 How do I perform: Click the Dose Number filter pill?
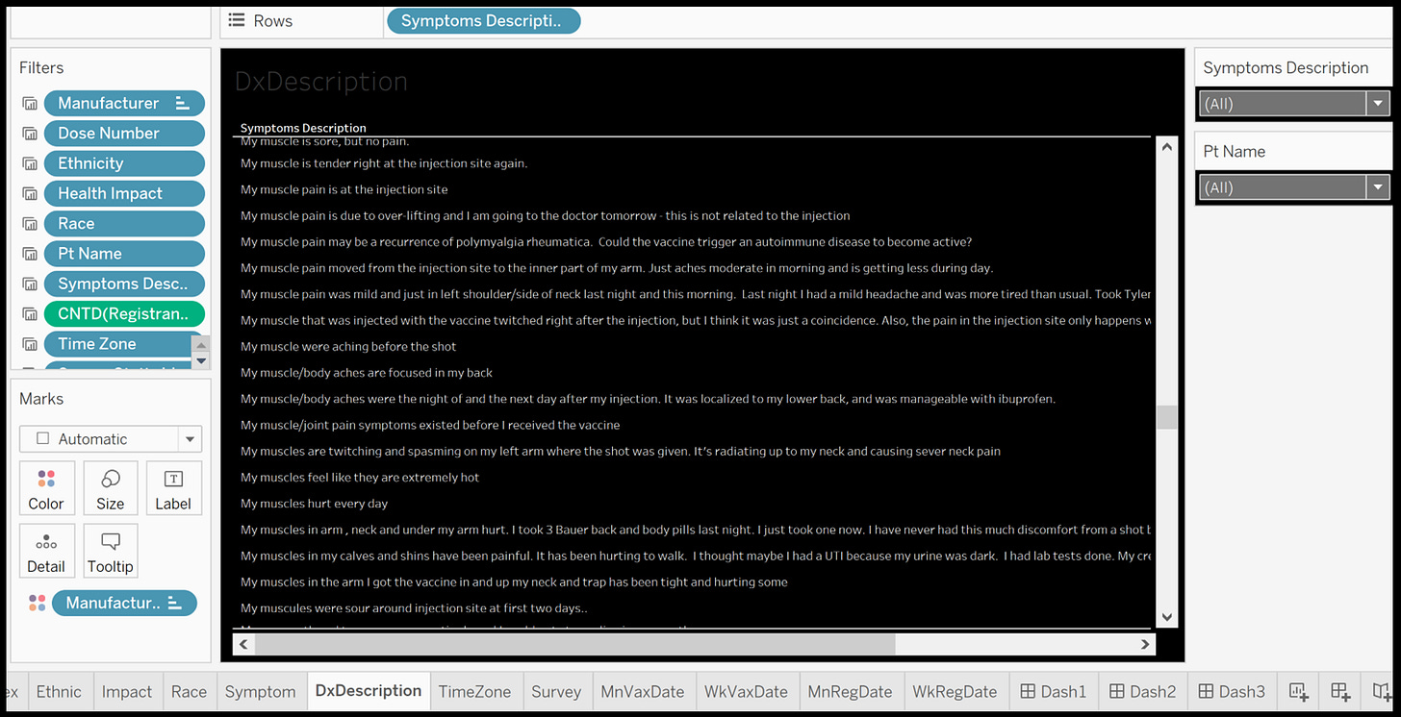[124, 134]
